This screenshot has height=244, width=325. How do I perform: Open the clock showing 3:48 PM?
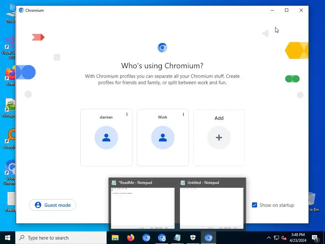(x=298, y=238)
